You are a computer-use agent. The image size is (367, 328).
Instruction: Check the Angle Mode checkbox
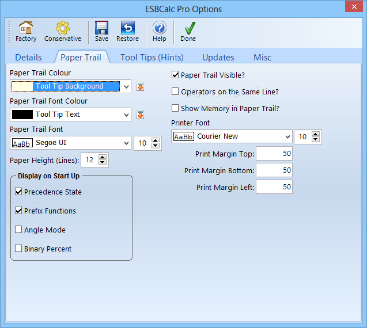tap(18, 230)
